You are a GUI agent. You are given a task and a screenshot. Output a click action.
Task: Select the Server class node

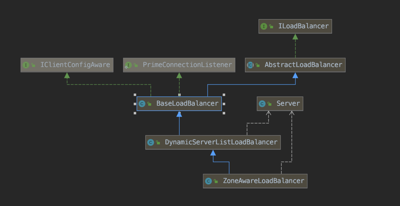pos(280,104)
